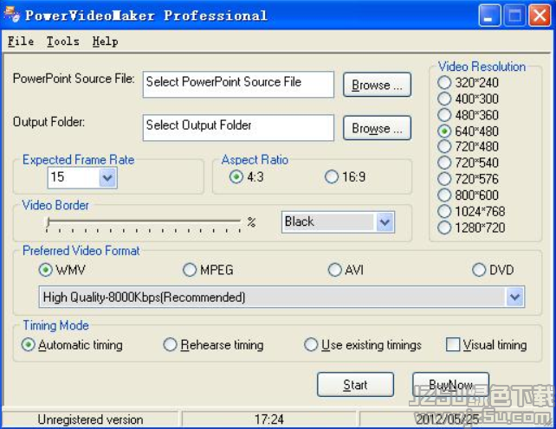Click the Unregistered version status text
556x429 pixels.
[90, 419]
